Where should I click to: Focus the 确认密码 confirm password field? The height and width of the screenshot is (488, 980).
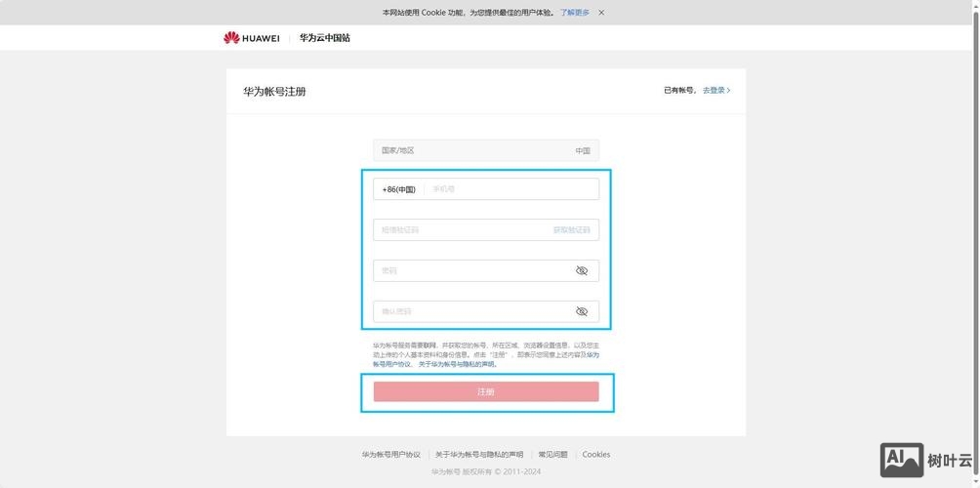pos(486,311)
